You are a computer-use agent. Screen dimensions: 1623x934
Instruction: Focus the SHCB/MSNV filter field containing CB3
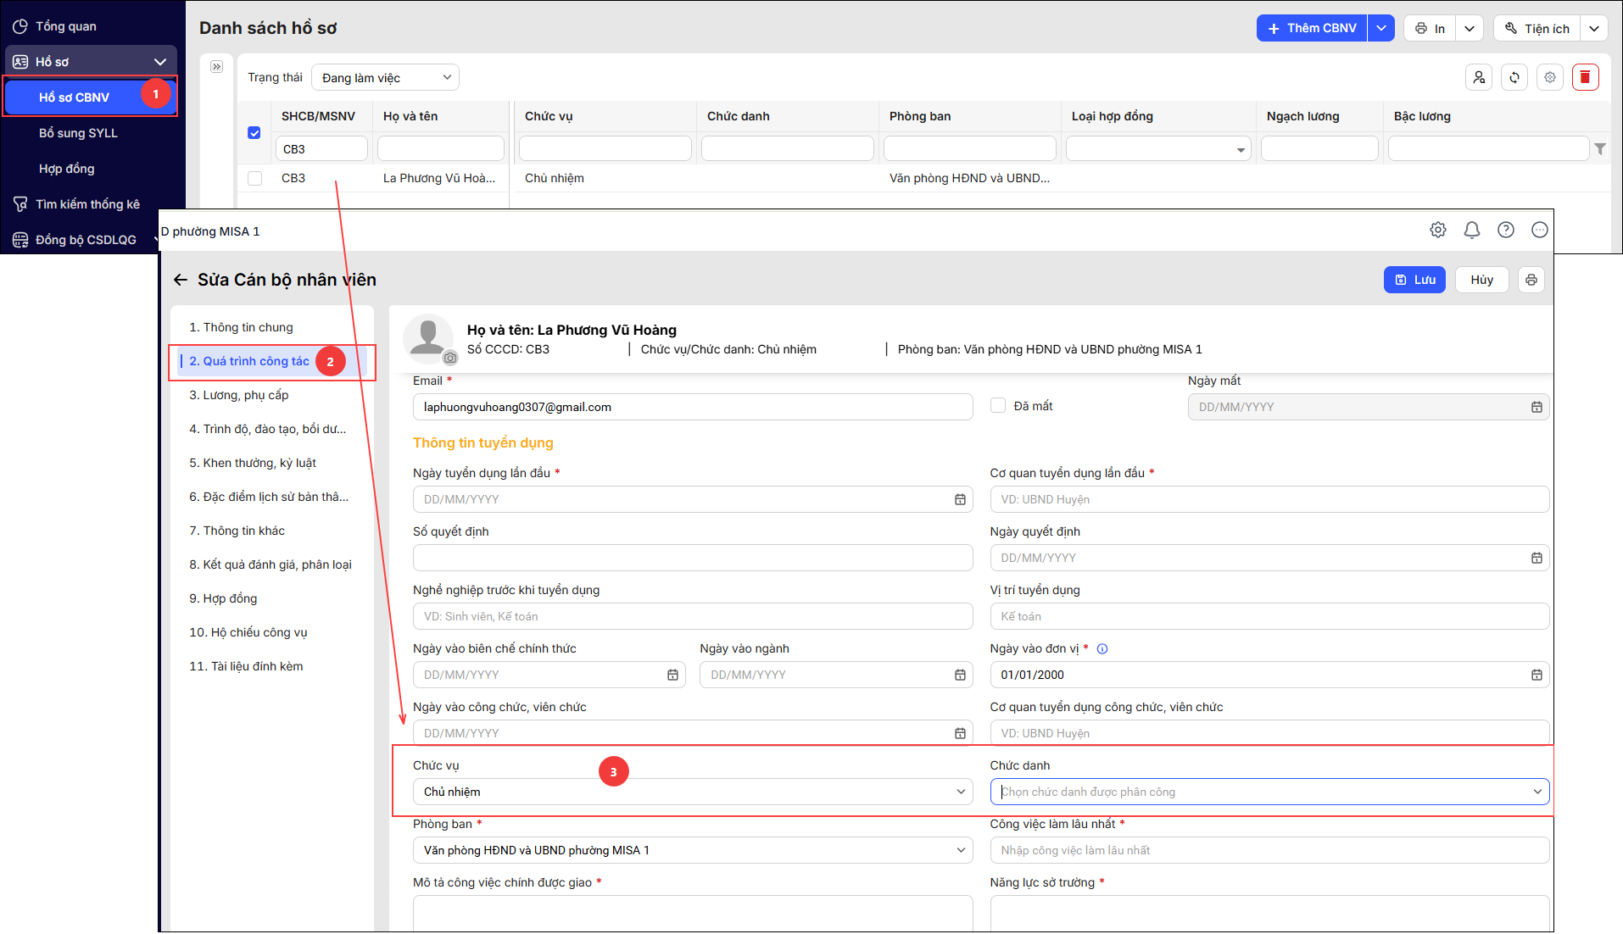(x=321, y=149)
